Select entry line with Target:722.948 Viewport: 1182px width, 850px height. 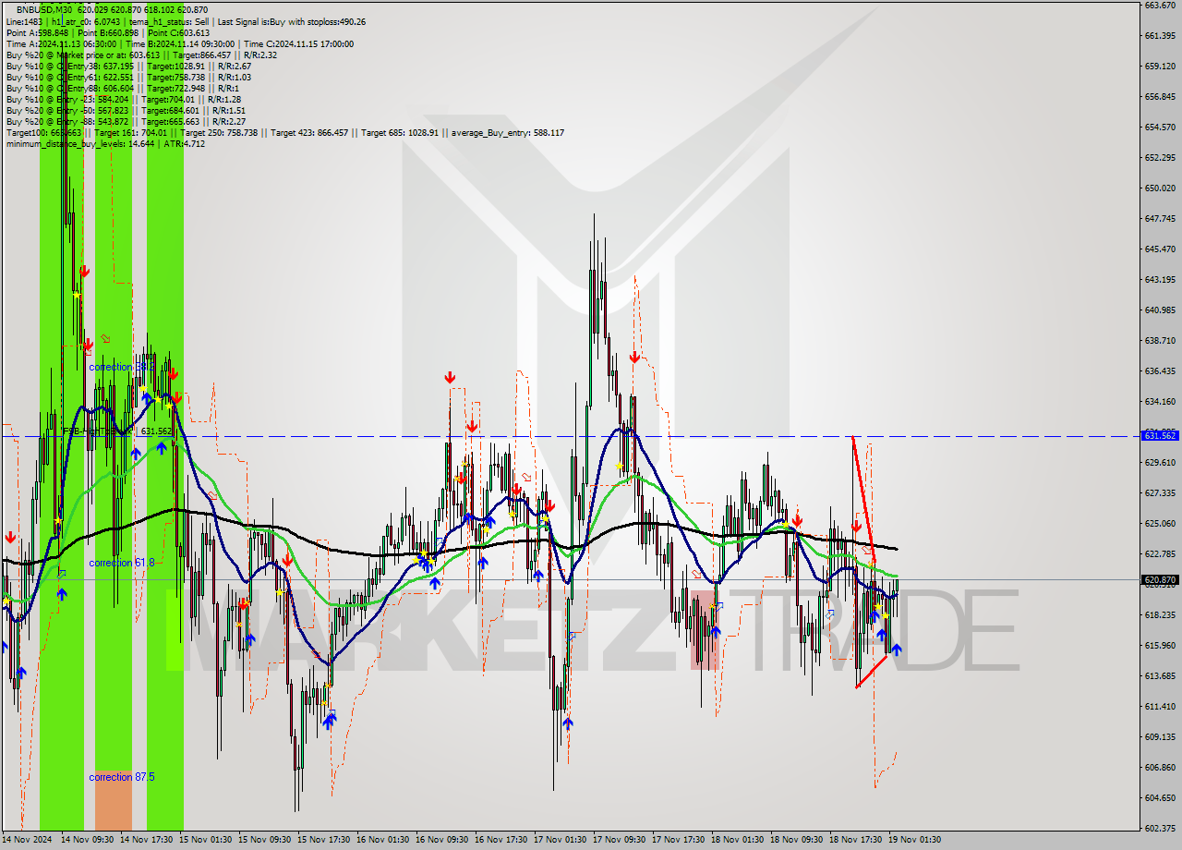(x=123, y=89)
